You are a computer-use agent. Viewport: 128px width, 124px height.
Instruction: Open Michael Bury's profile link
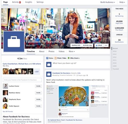coord(23,64)
